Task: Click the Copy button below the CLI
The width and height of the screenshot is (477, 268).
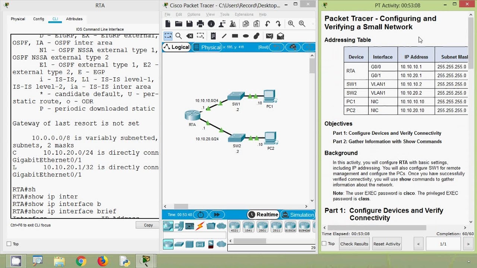Action: click(x=148, y=225)
